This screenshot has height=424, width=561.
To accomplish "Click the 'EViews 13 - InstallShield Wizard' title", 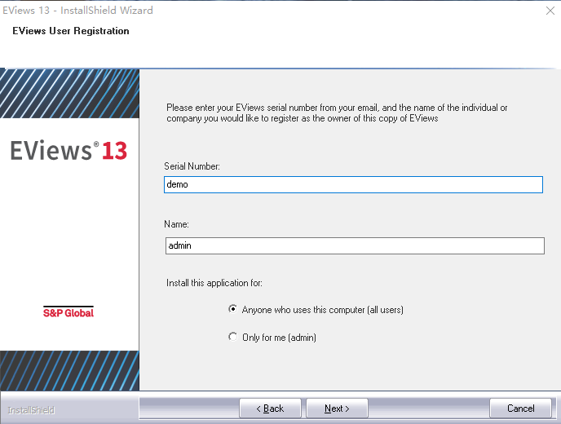I will 77,11.
